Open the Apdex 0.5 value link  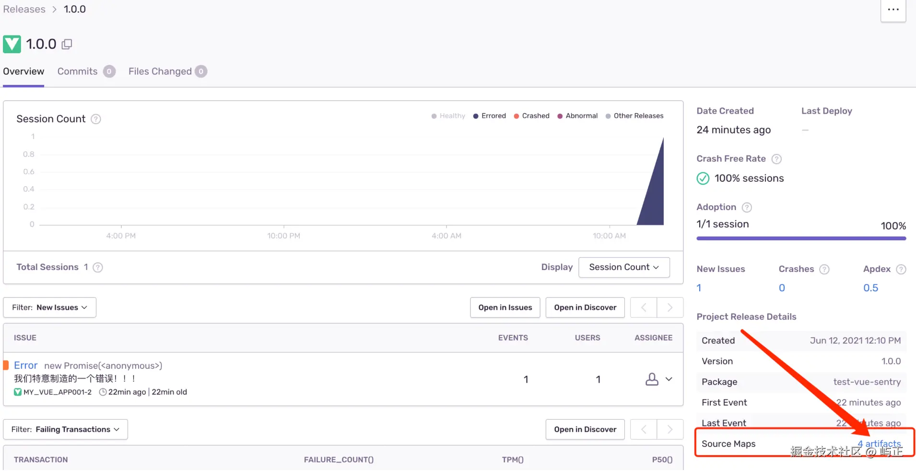(x=870, y=288)
